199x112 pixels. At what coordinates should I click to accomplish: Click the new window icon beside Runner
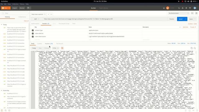click(29, 8)
